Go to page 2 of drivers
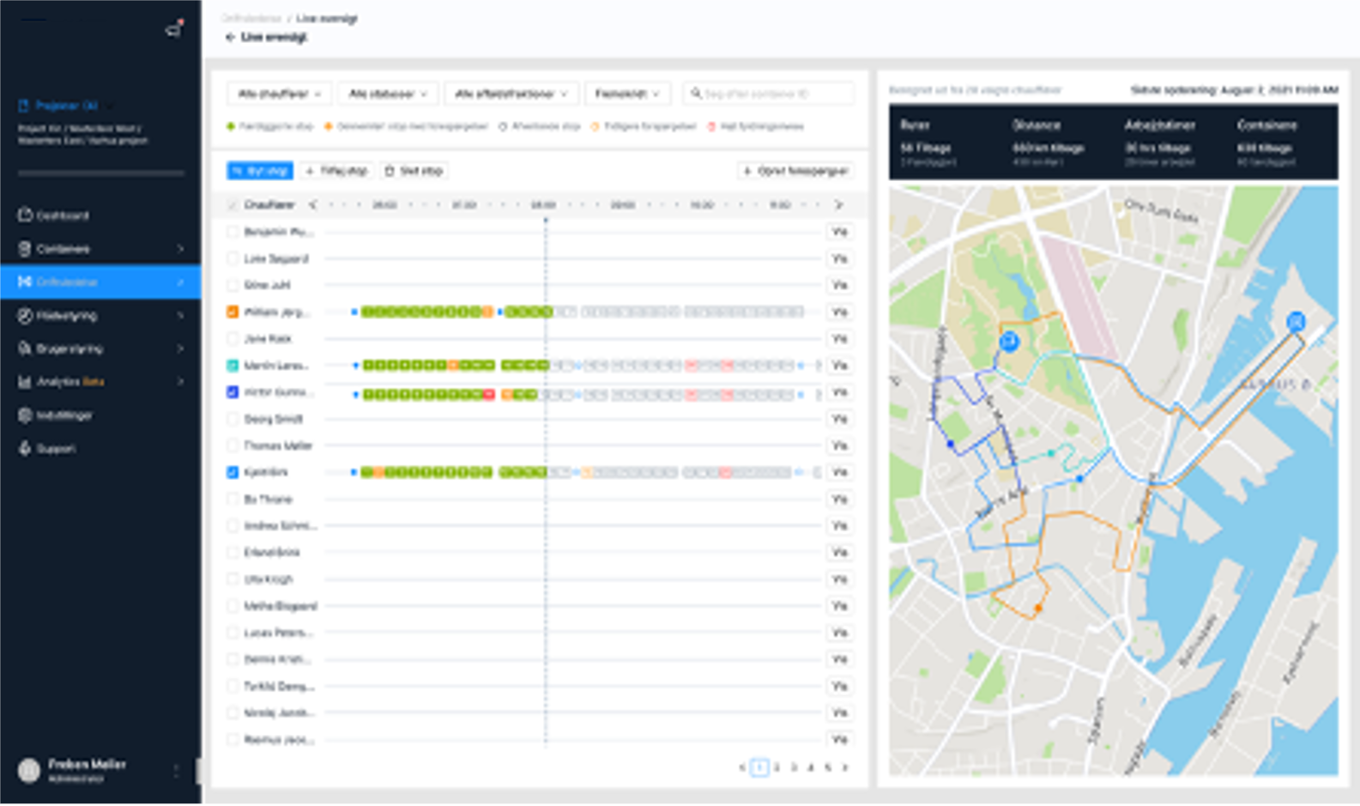1360x806 pixels. coord(777,767)
